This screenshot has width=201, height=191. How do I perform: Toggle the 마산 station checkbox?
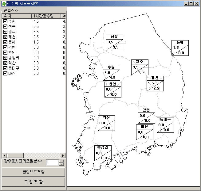[5, 73]
